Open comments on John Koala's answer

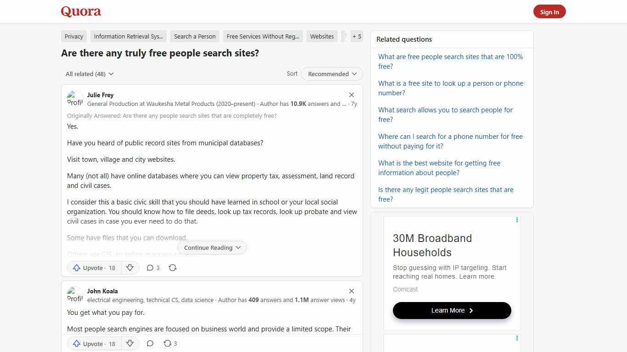point(150,343)
